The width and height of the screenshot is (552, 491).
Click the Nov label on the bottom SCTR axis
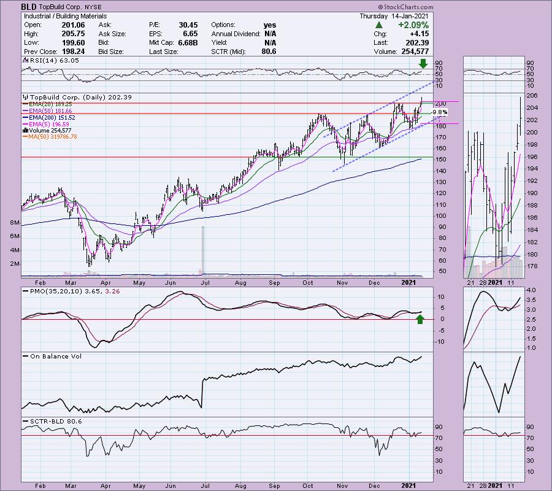pos(342,485)
